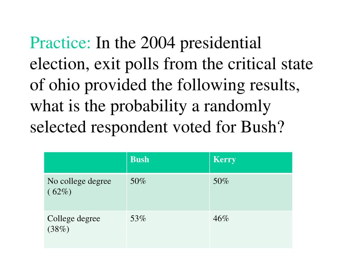
Task: Select the Kerry 46% cell
Action: (251, 229)
